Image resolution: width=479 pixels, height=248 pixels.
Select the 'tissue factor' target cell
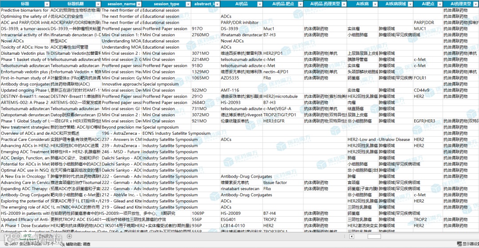click(283, 183)
